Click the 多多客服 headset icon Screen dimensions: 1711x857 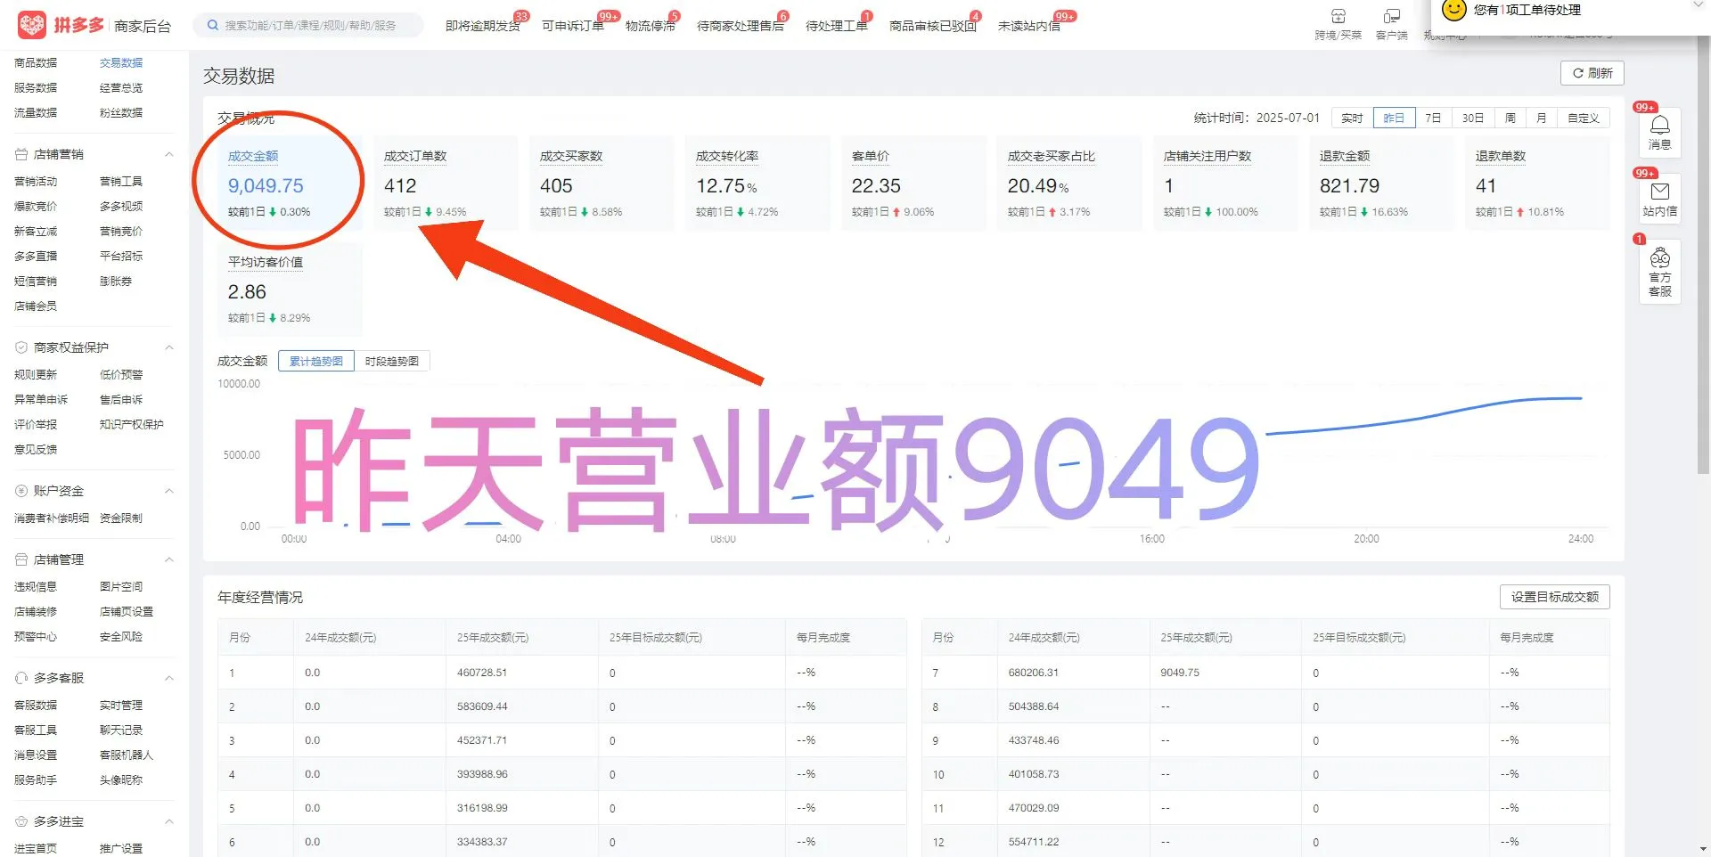(x=21, y=678)
